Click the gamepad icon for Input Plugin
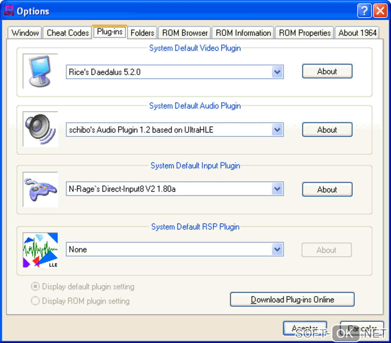This screenshot has height=343, width=391. [40, 189]
